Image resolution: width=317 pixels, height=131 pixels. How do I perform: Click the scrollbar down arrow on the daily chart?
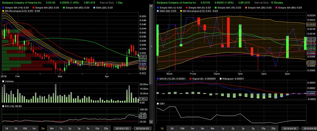click(x=151, y=122)
